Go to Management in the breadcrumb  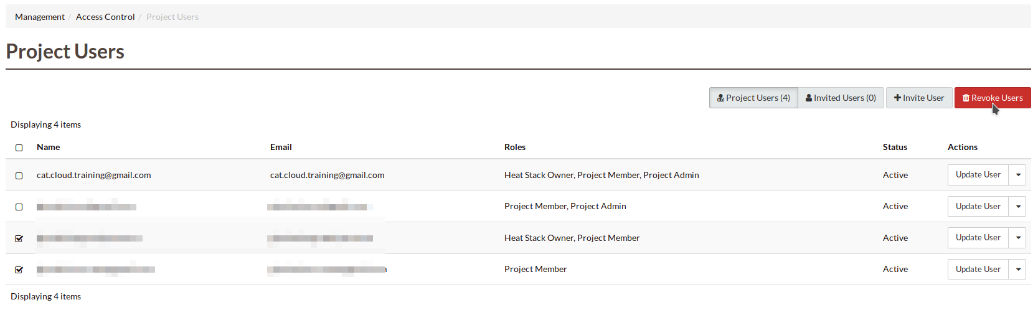40,17
